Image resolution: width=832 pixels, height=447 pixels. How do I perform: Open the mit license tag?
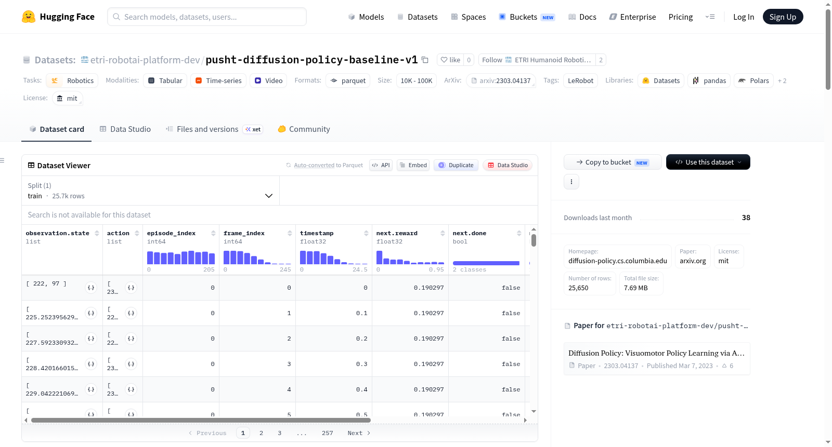[x=67, y=98]
